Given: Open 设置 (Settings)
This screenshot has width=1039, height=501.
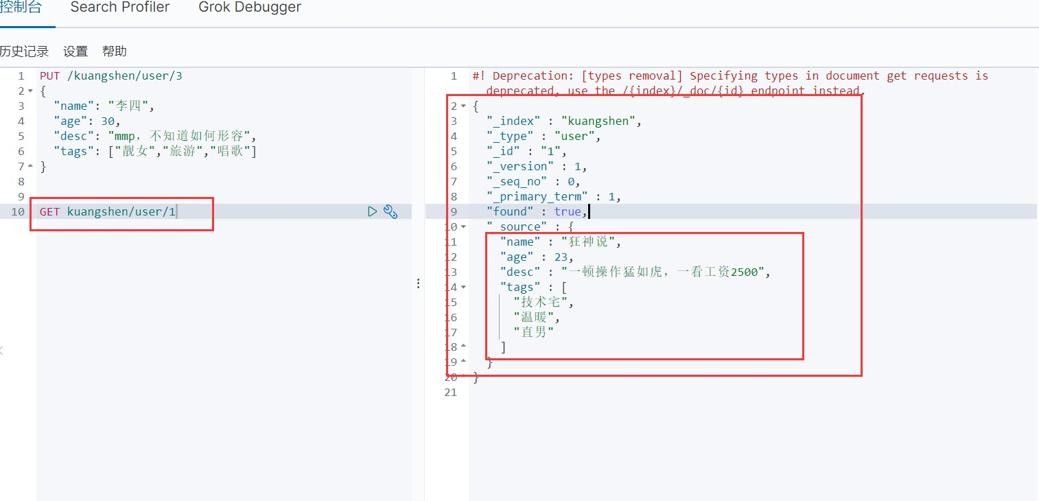Looking at the screenshot, I should point(75,51).
